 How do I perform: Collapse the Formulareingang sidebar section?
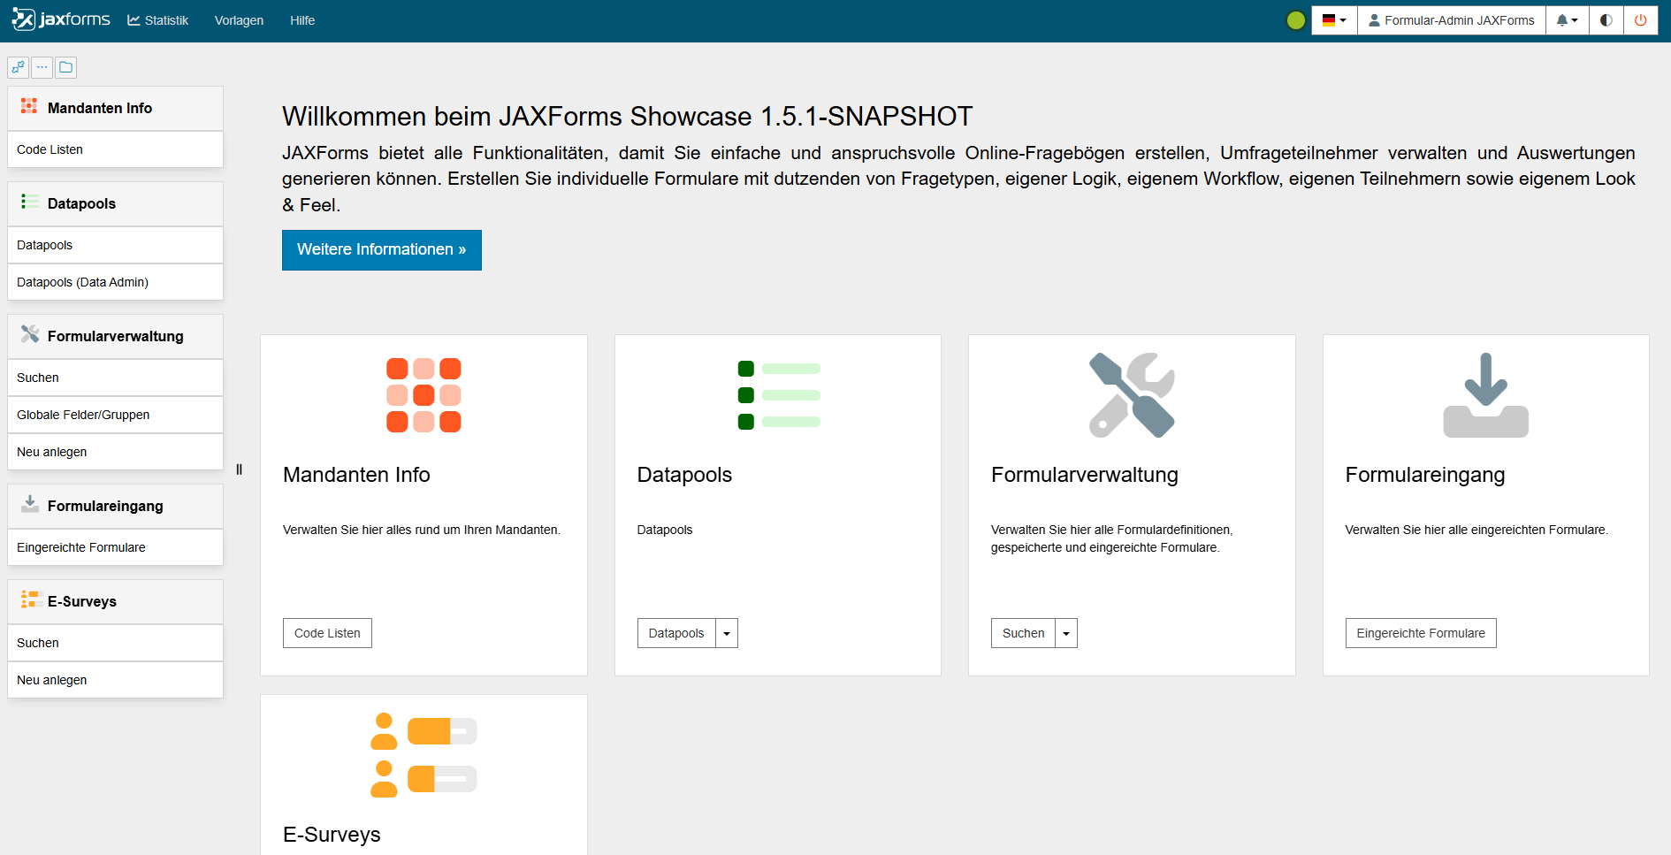point(115,506)
